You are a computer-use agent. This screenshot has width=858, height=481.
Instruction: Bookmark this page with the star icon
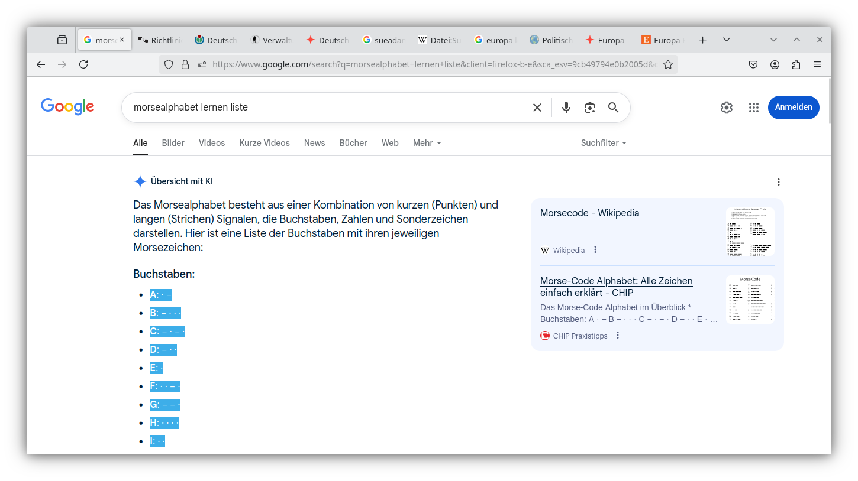667,64
